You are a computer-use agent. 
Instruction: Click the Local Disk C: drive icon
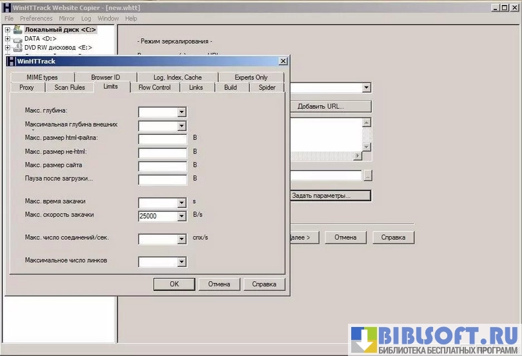pyautogui.click(x=17, y=30)
